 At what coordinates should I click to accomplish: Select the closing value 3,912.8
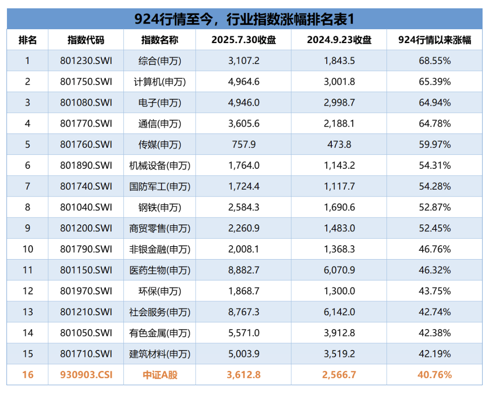point(339,332)
